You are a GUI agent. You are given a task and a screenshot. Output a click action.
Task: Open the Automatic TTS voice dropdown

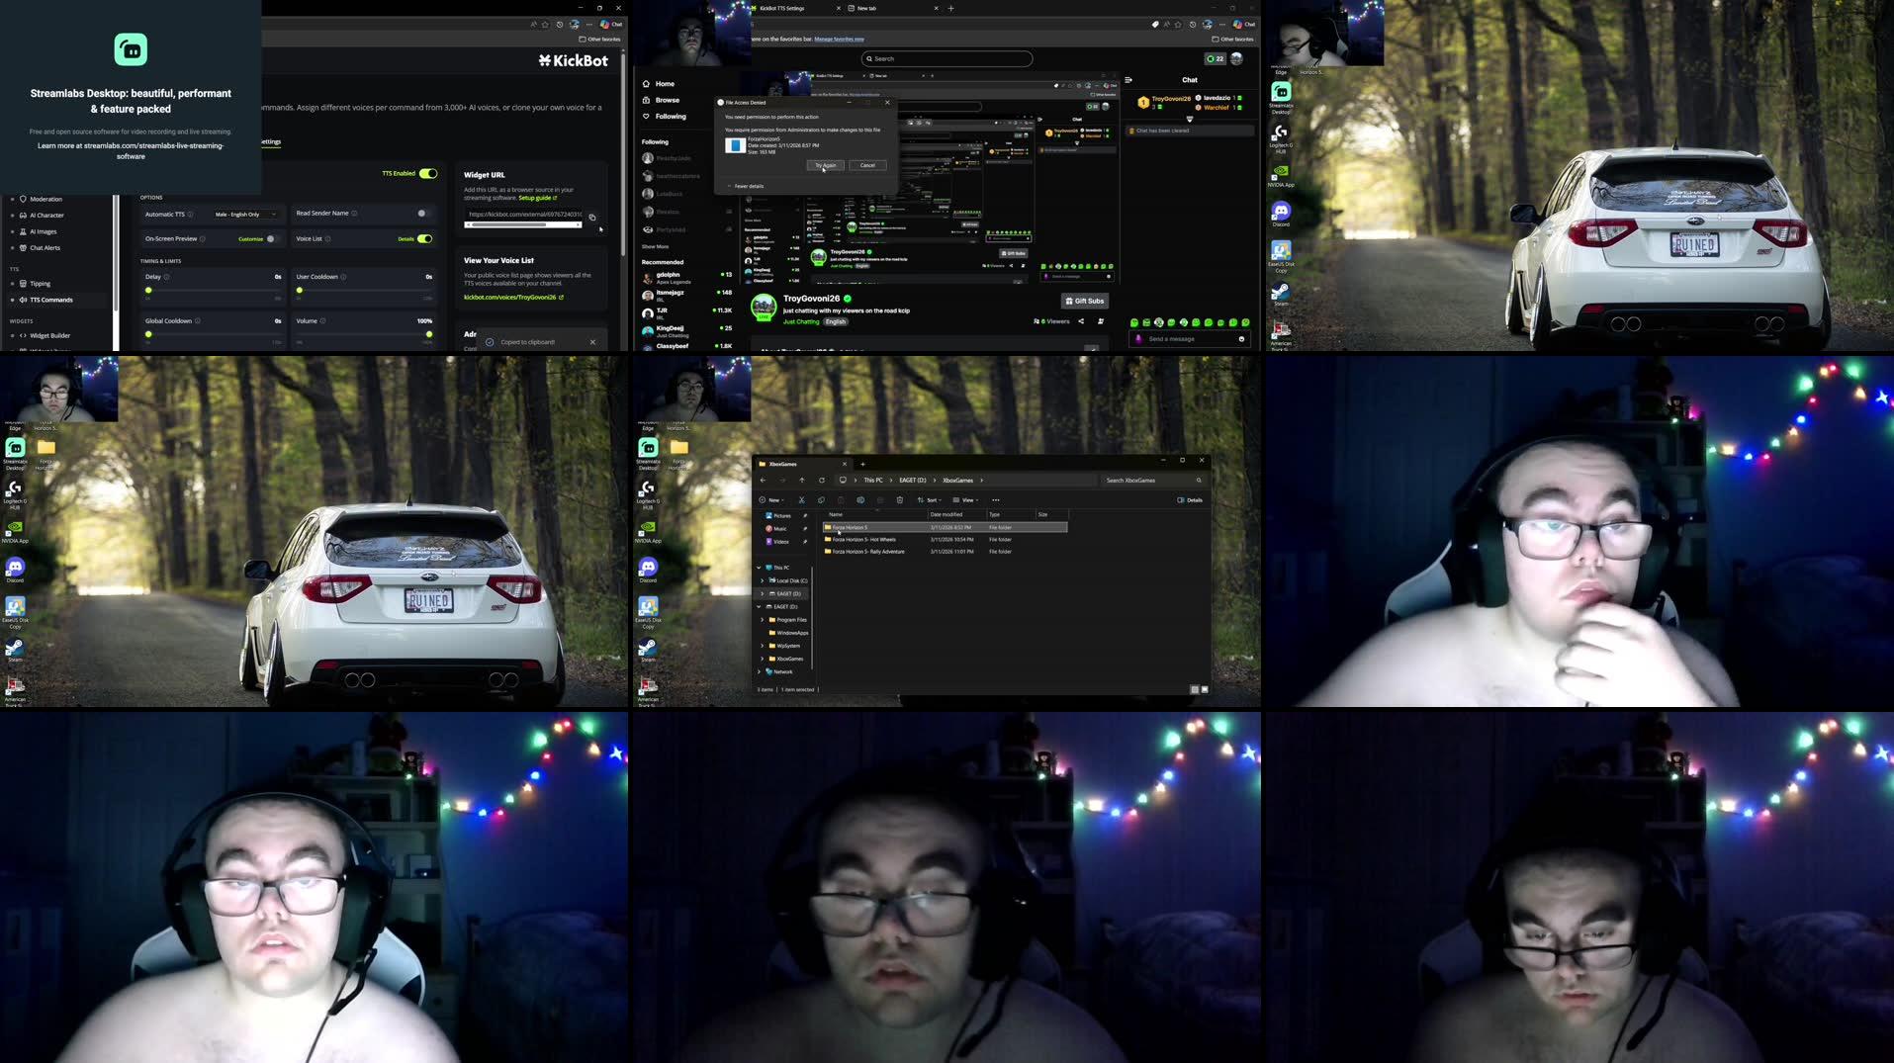pos(245,215)
